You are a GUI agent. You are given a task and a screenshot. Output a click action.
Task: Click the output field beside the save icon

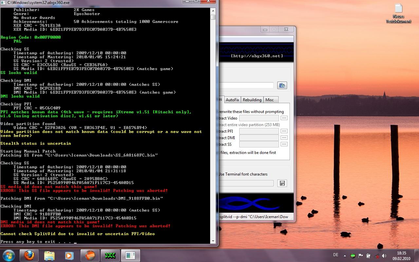[x=246, y=183]
